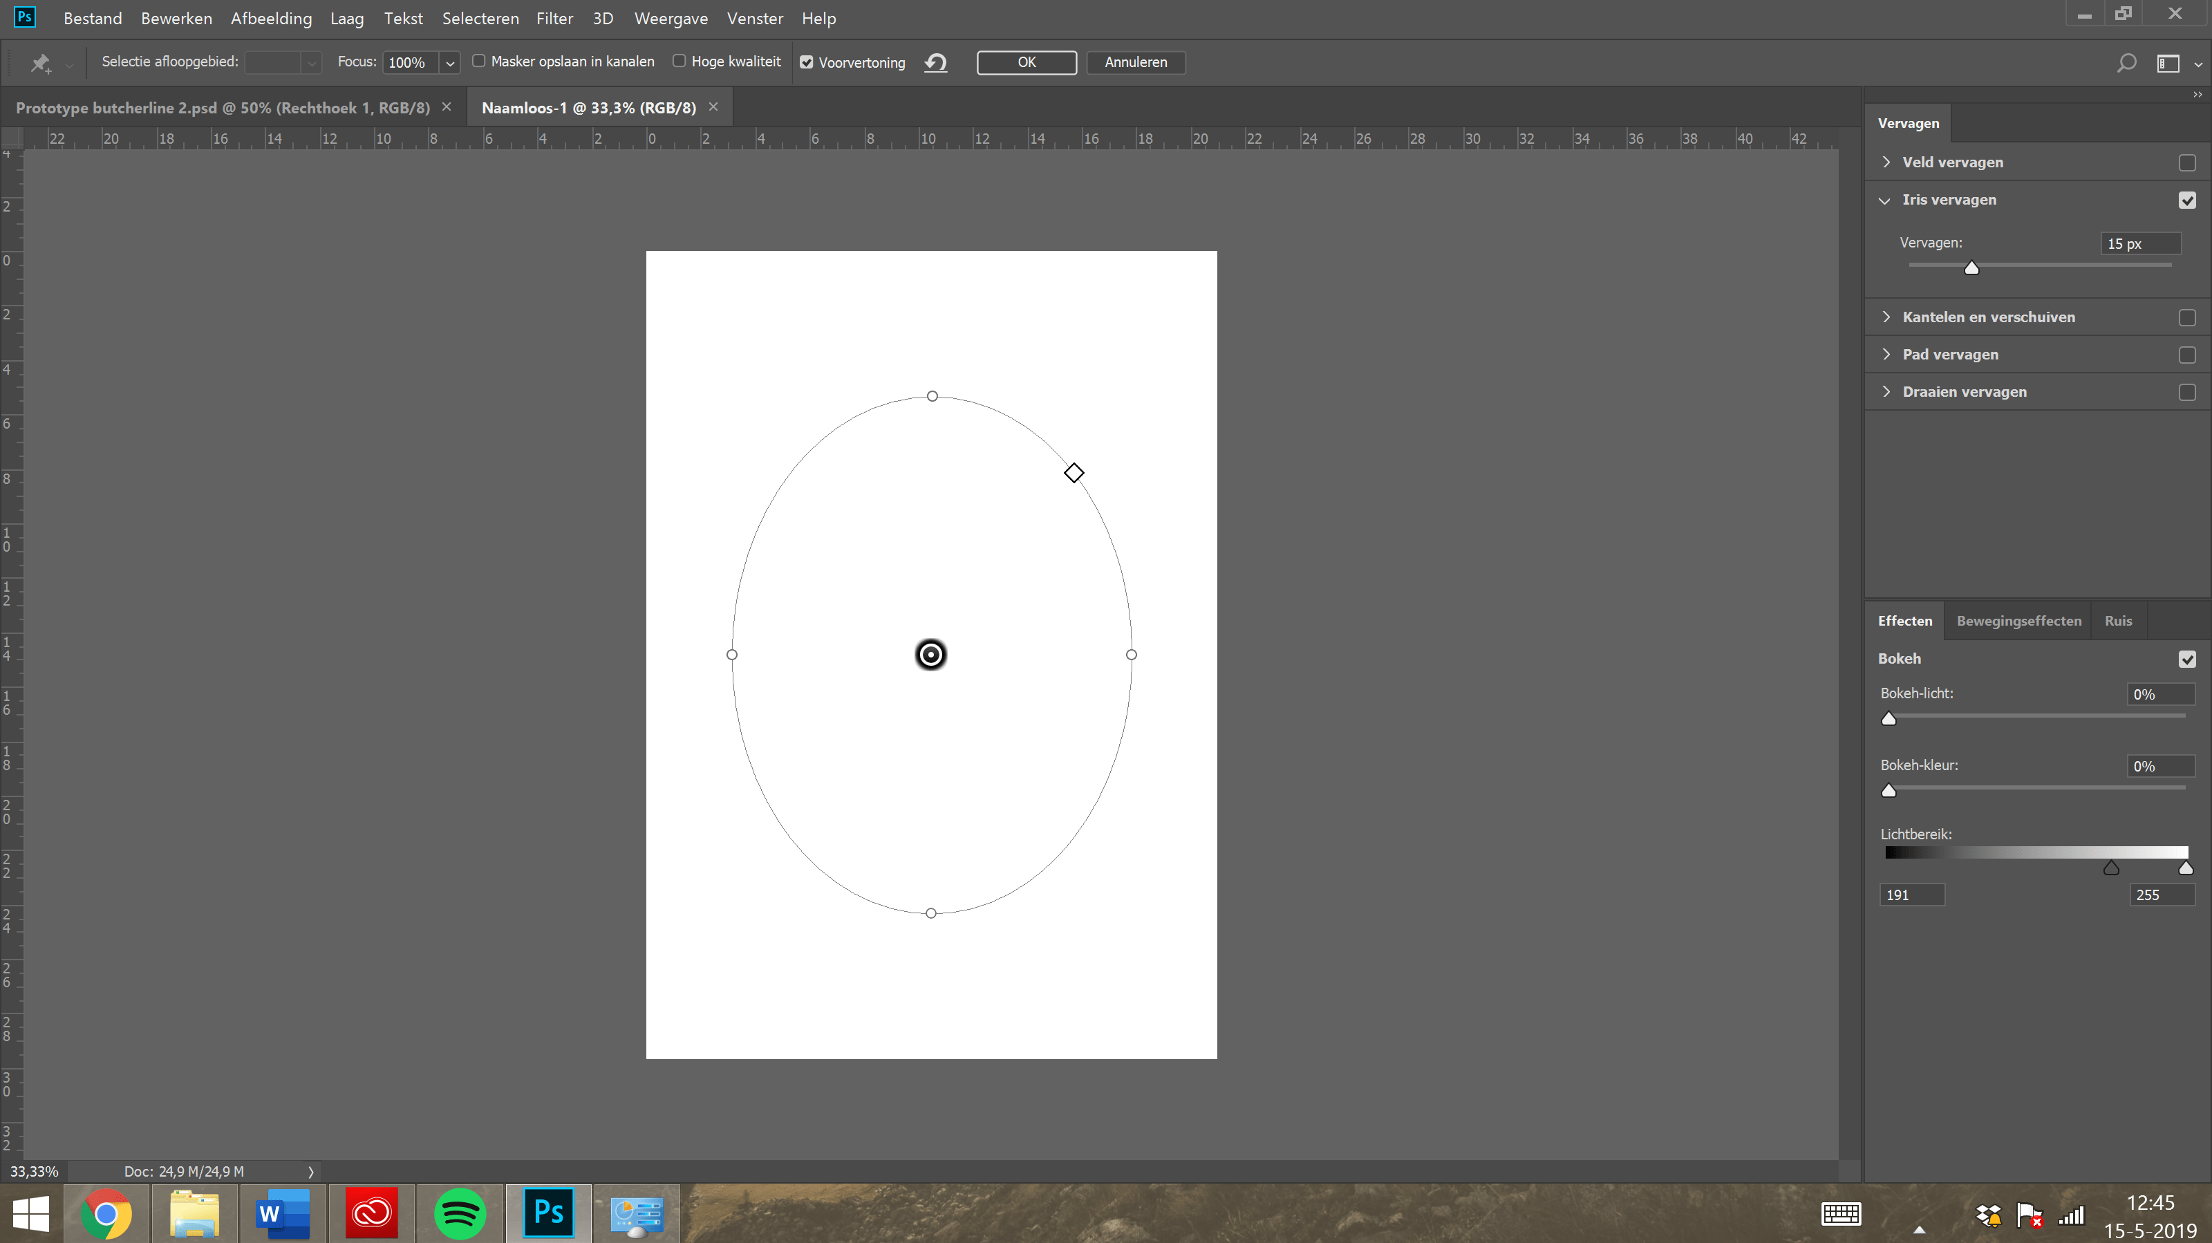Click the Annuleren button

(1135, 62)
